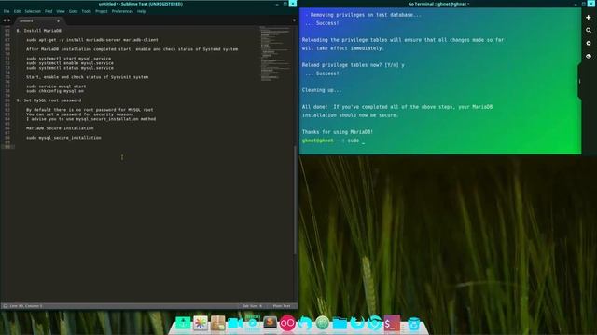Click 'MariaDB Secure Installation' line in editor
This screenshot has height=335, width=597.
click(60, 128)
